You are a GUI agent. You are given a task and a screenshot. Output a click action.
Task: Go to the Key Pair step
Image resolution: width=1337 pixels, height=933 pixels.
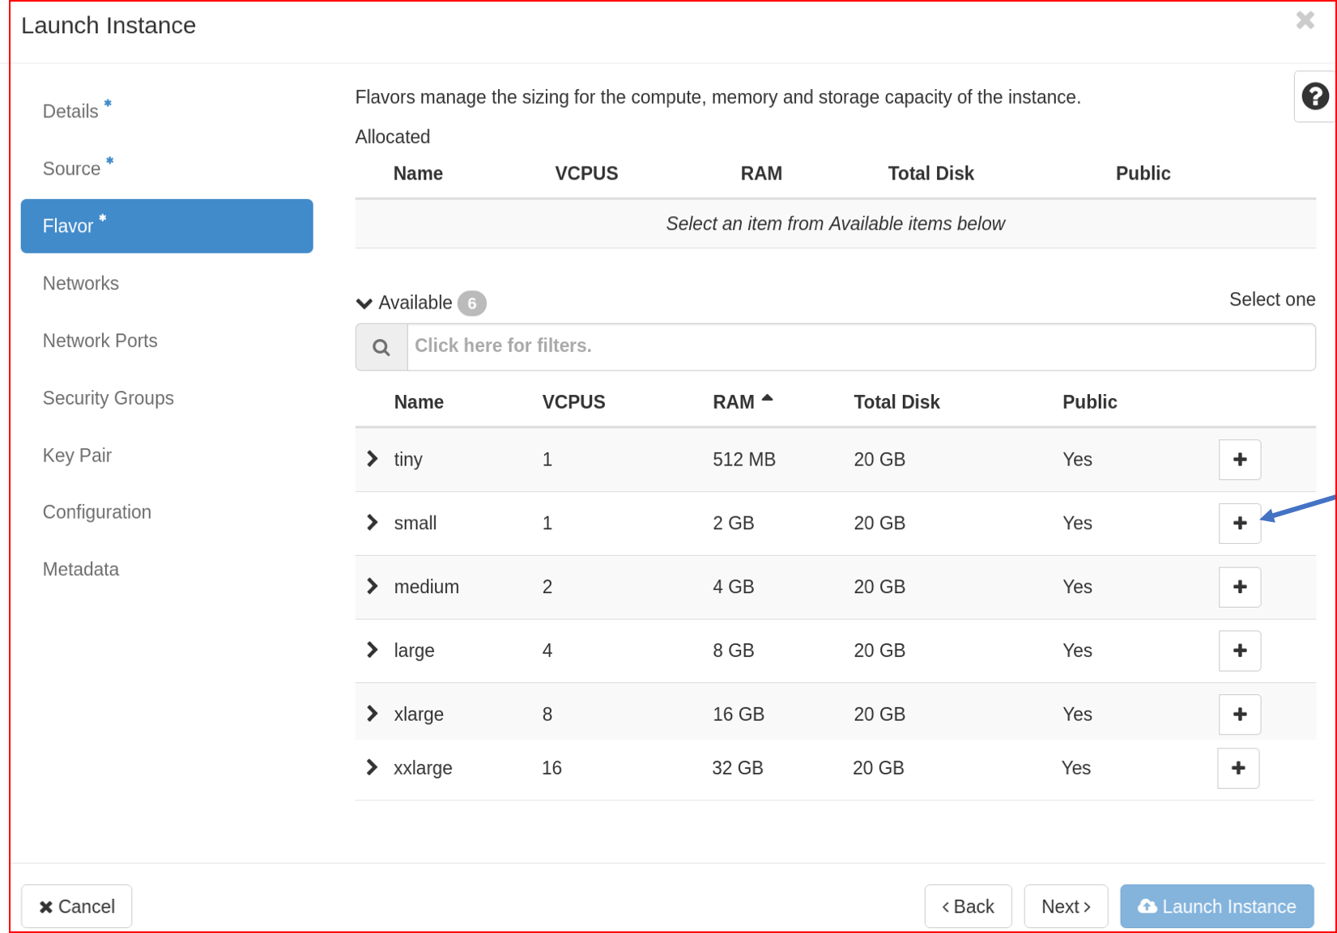77,456
